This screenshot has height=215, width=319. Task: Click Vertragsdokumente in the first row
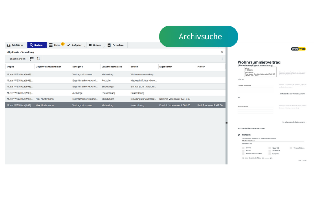[x=82, y=75]
